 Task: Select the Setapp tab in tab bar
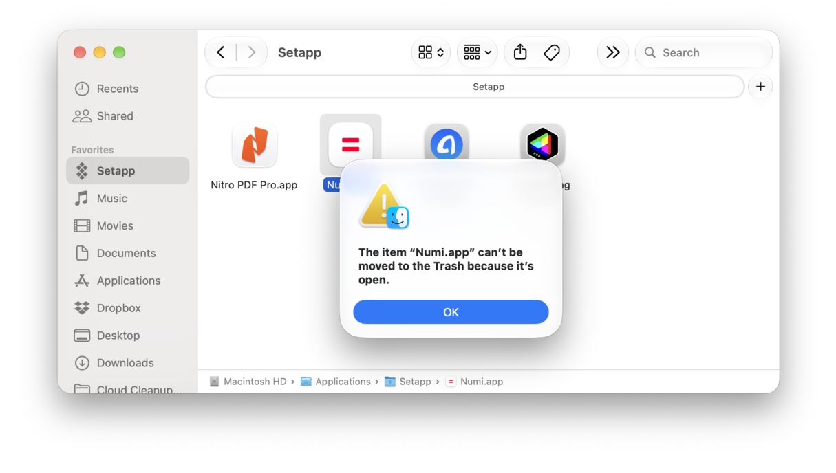point(475,87)
